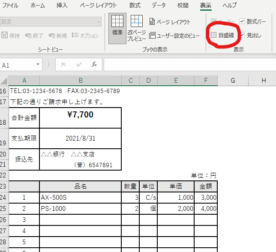Expand the Name Box dropdown arrow

point(38,64)
